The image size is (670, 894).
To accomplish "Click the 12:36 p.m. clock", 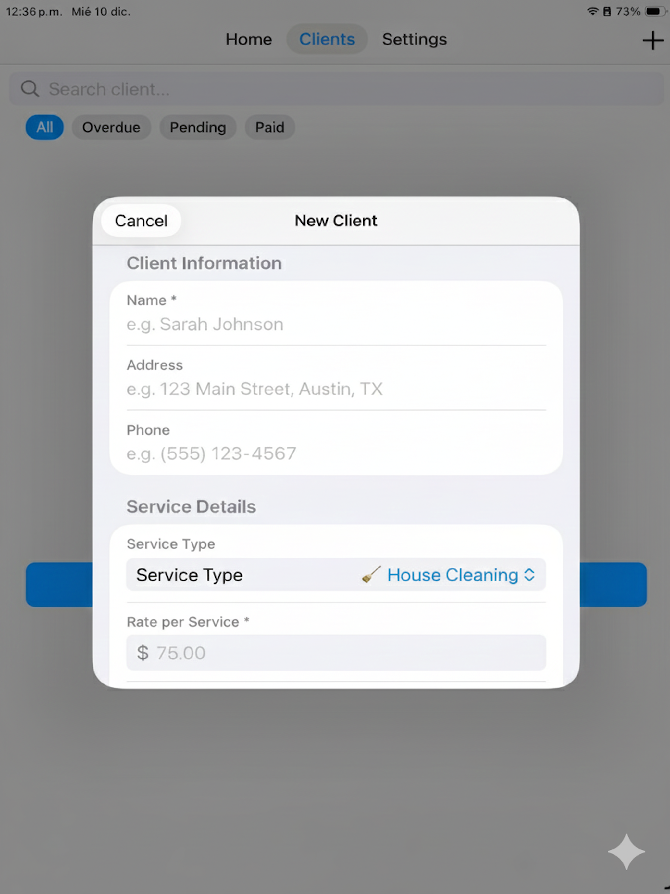I will (x=34, y=12).
